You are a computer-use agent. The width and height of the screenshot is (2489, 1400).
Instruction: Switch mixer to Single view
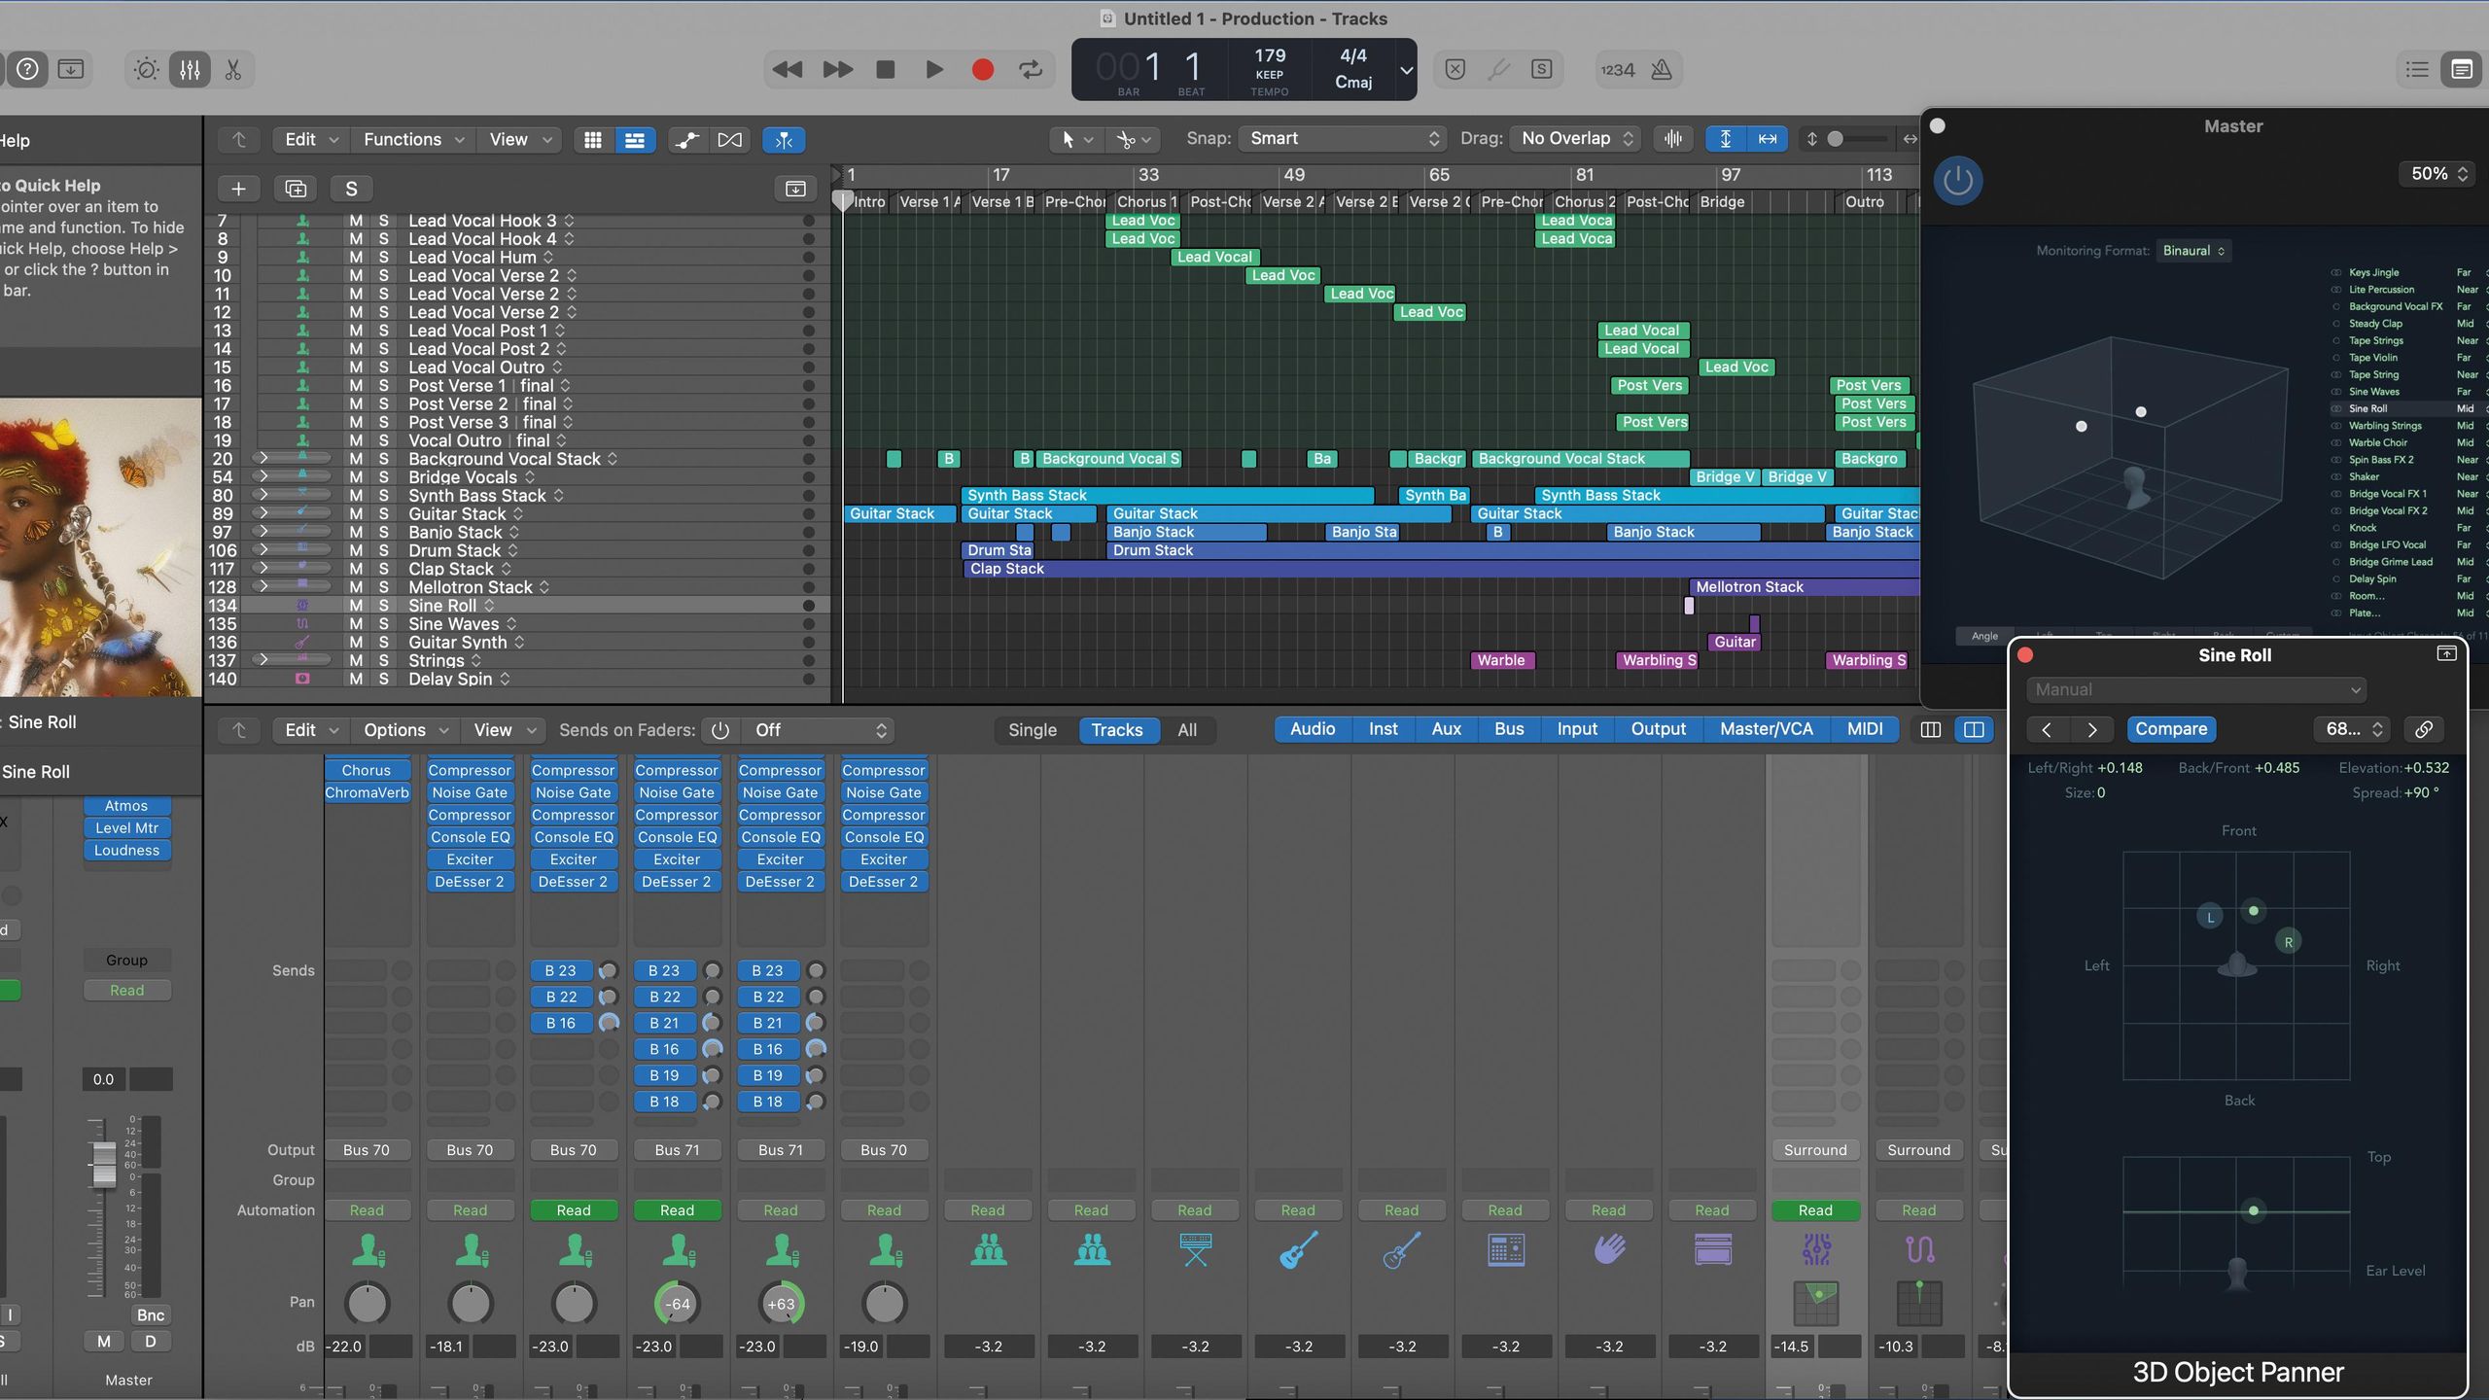point(1032,730)
